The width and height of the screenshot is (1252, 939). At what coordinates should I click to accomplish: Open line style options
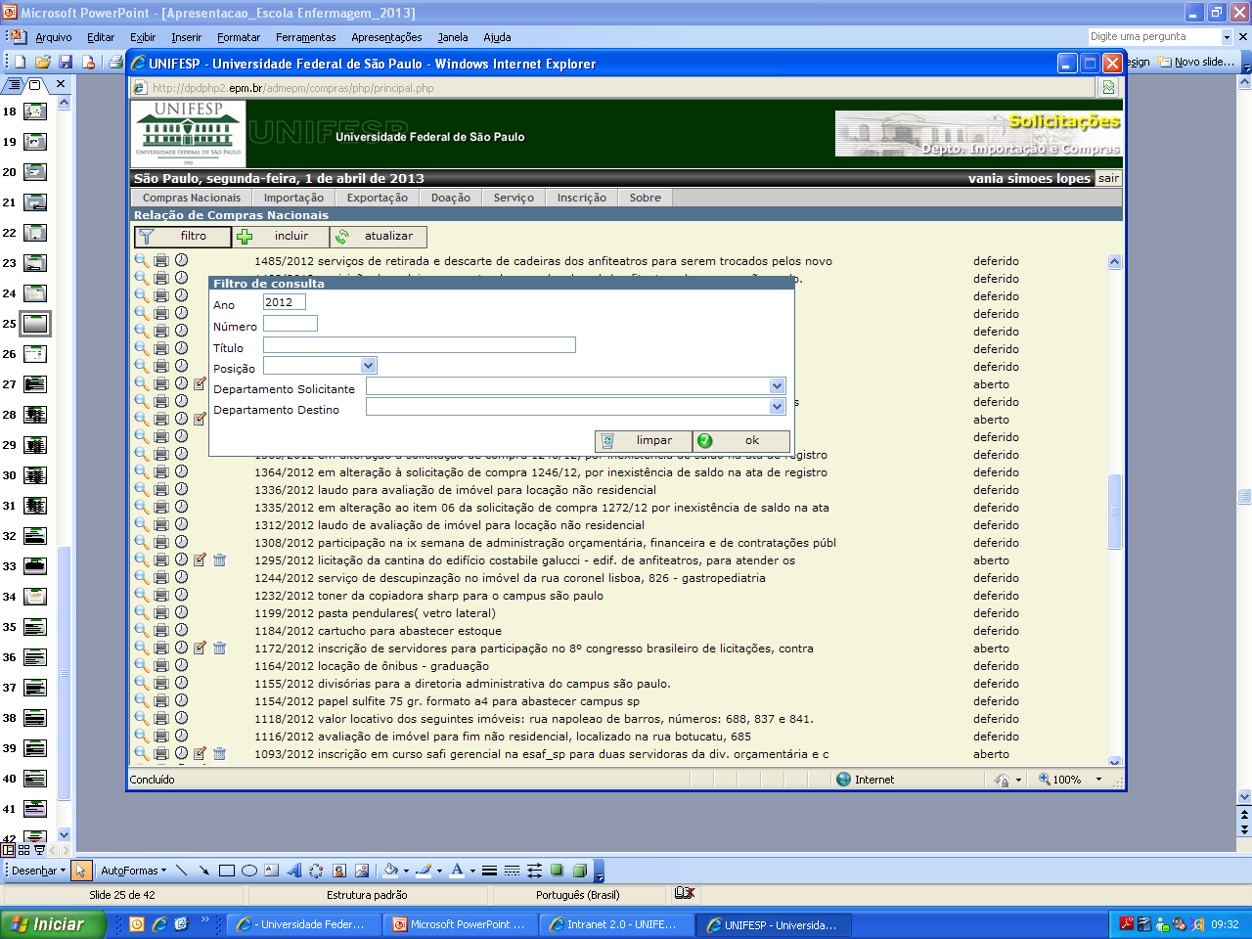[490, 871]
